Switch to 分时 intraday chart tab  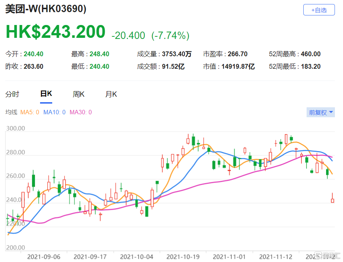coord(12,94)
